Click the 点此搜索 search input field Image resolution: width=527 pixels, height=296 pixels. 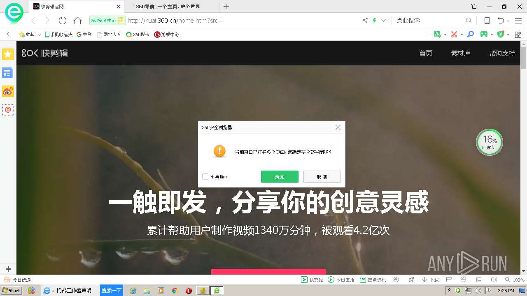point(428,20)
